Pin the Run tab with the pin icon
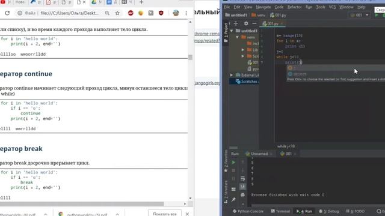 tap(233, 199)
